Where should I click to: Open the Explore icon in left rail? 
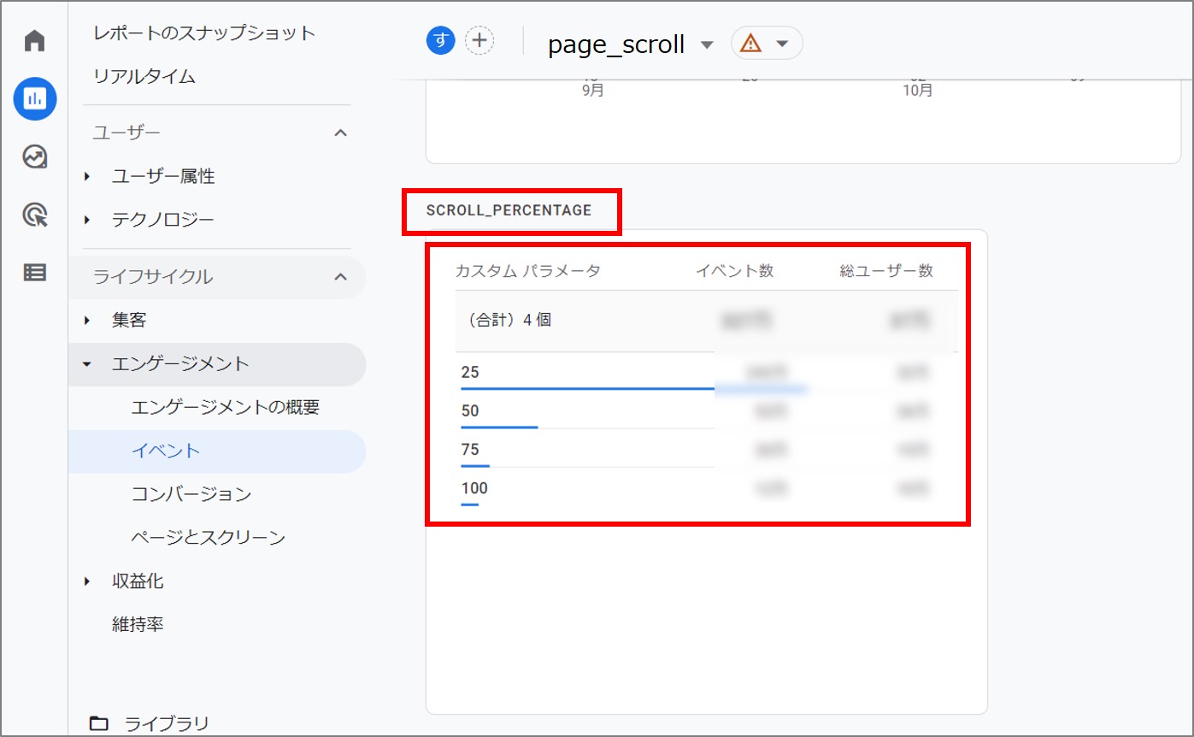pos(35,157)
